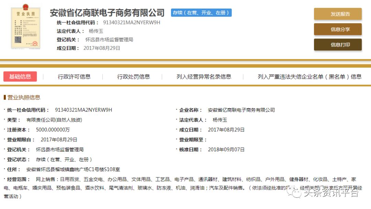Switch to the 行政许可信息 tab
This screenshot has width=371, height=209.
pos(74,77)
